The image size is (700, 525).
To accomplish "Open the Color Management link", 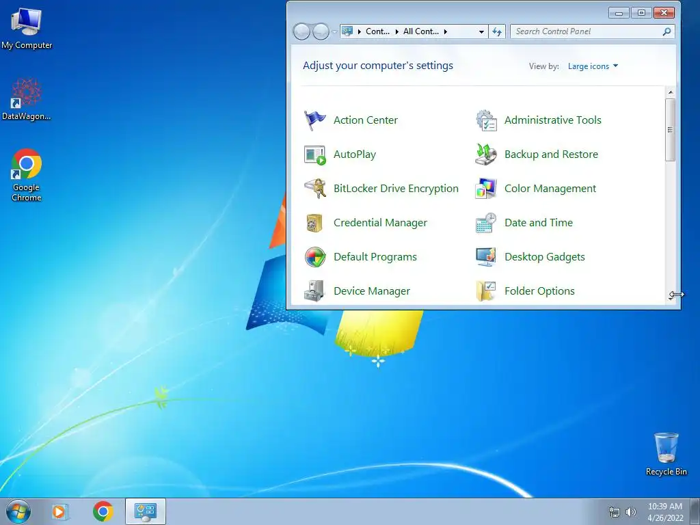I will pyautogui.click(x=550, y=189).
